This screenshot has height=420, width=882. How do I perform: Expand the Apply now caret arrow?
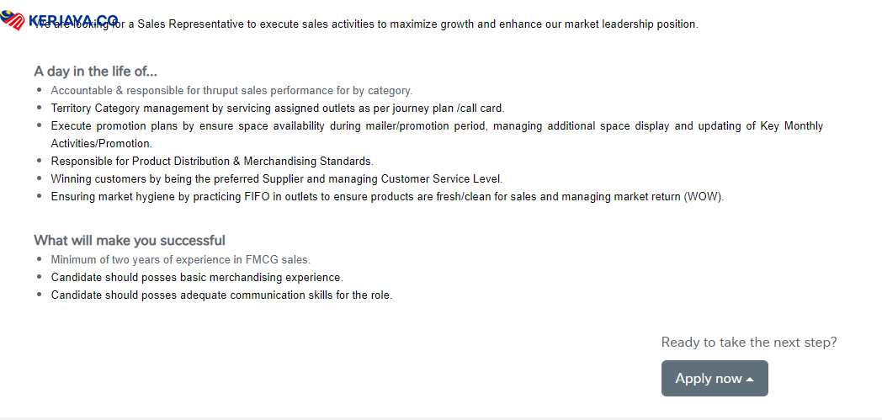pyautogui.click(x=750, y=380)
